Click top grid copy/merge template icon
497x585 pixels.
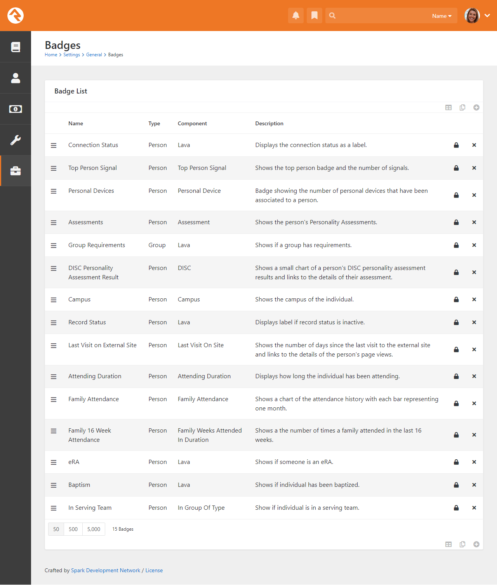pyautogui.click(x=462, y=107)
